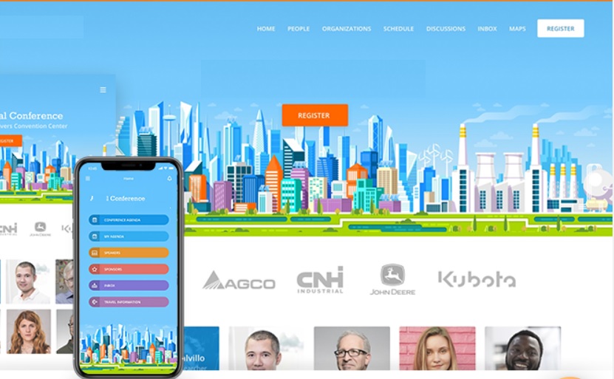Click the large orange REGISTER button
This screenshot has height=379, width=614.
click(315, 115)
